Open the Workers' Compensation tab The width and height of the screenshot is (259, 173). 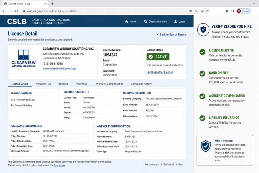coord(110,84)
